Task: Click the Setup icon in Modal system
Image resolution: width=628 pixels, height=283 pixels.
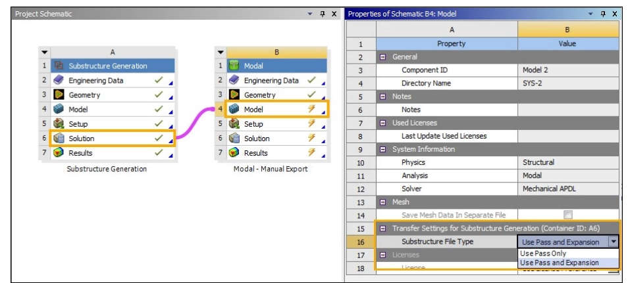Action: tap(234, 124)
